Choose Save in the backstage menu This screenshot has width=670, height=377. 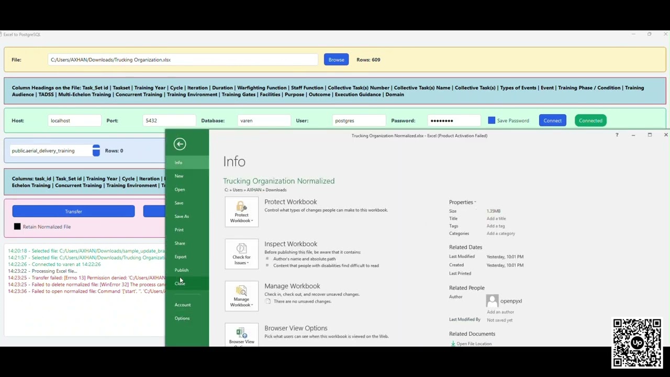point(187,203)
